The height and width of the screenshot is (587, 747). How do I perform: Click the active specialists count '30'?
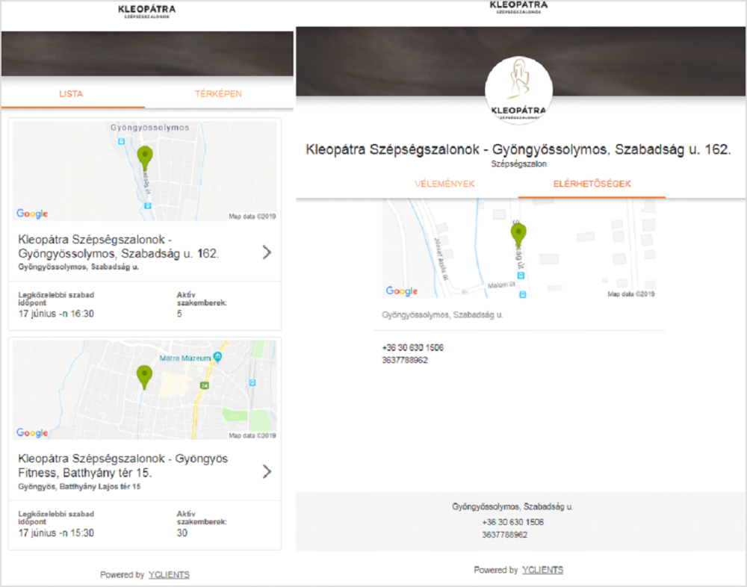pos(182,532)
